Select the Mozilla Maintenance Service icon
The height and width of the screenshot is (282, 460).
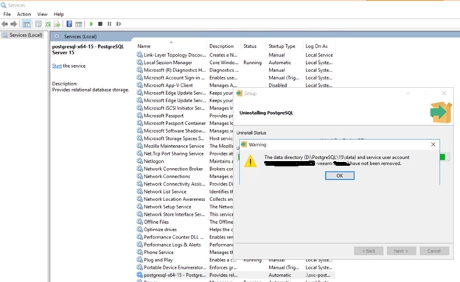click(x=139, y=146)
